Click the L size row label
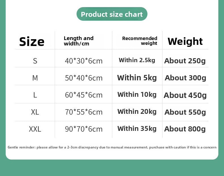224x176 pixels. tap(35, 95)
